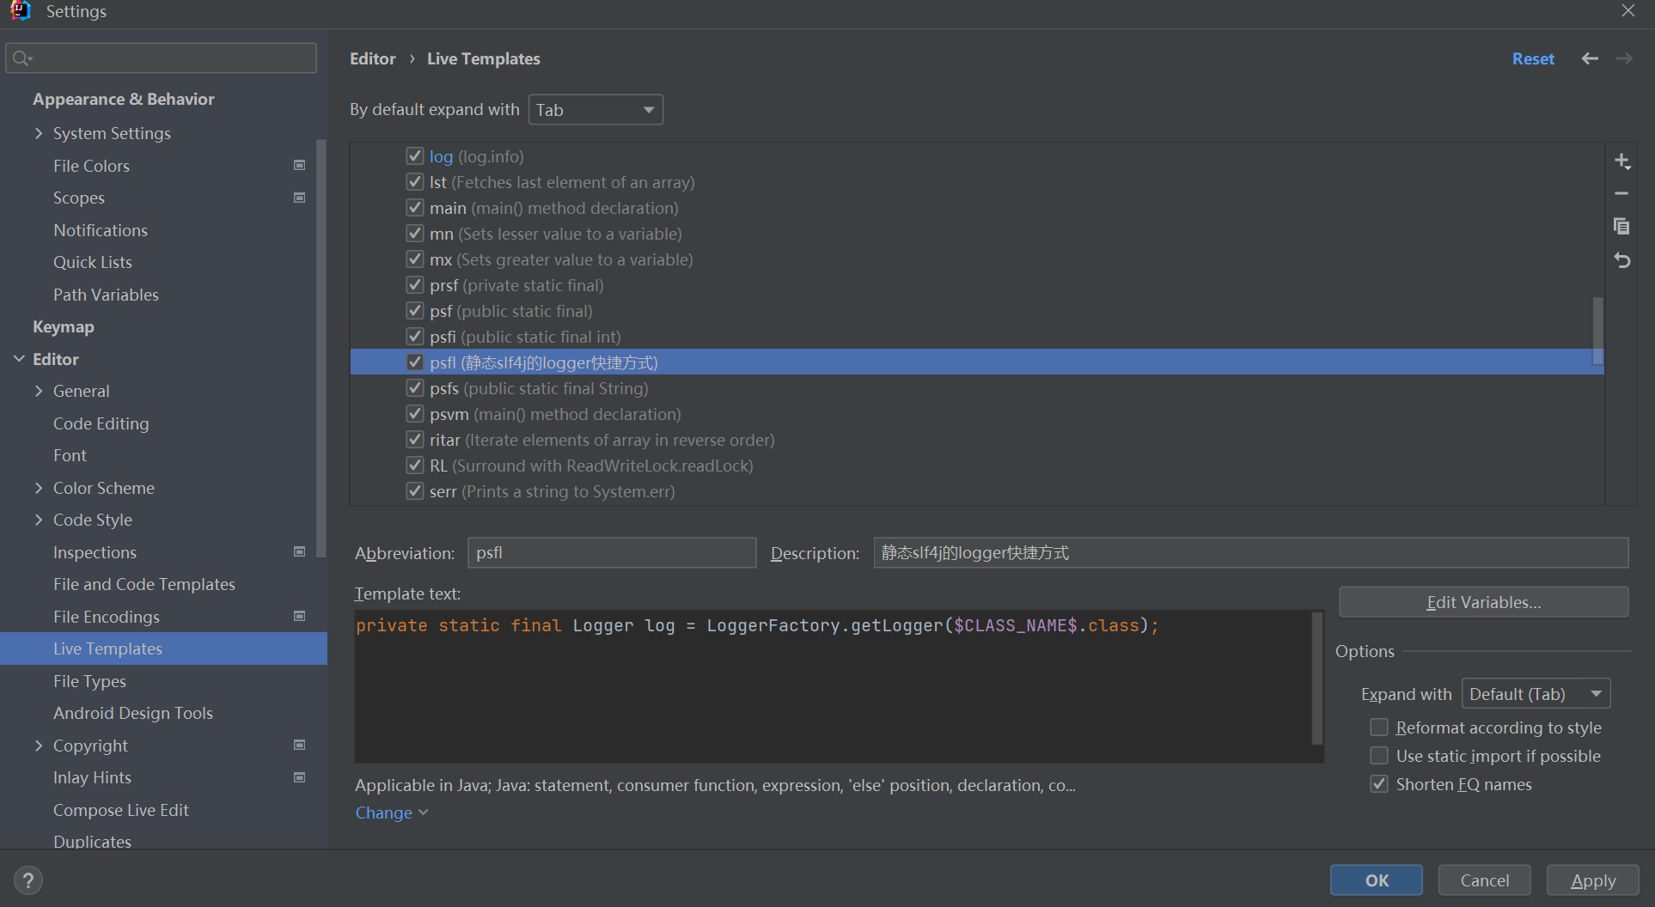This screenshot has width=1655, height=907.
Task: Navigate forward with the right arrow icon
Action: click(1624, 58)
